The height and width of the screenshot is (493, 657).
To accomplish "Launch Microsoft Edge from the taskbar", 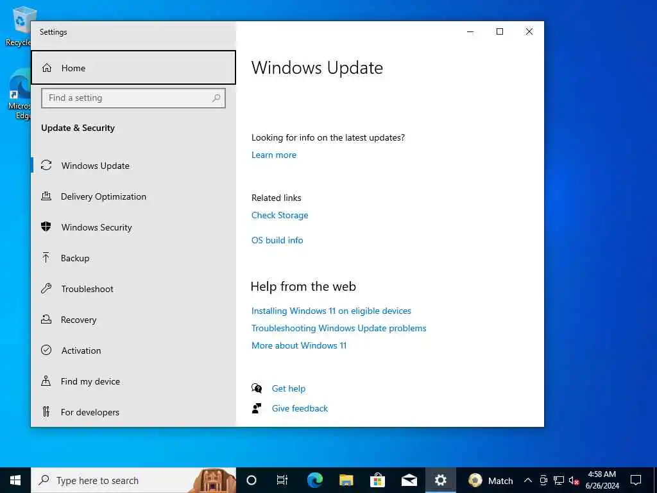I will pos(314,480).
